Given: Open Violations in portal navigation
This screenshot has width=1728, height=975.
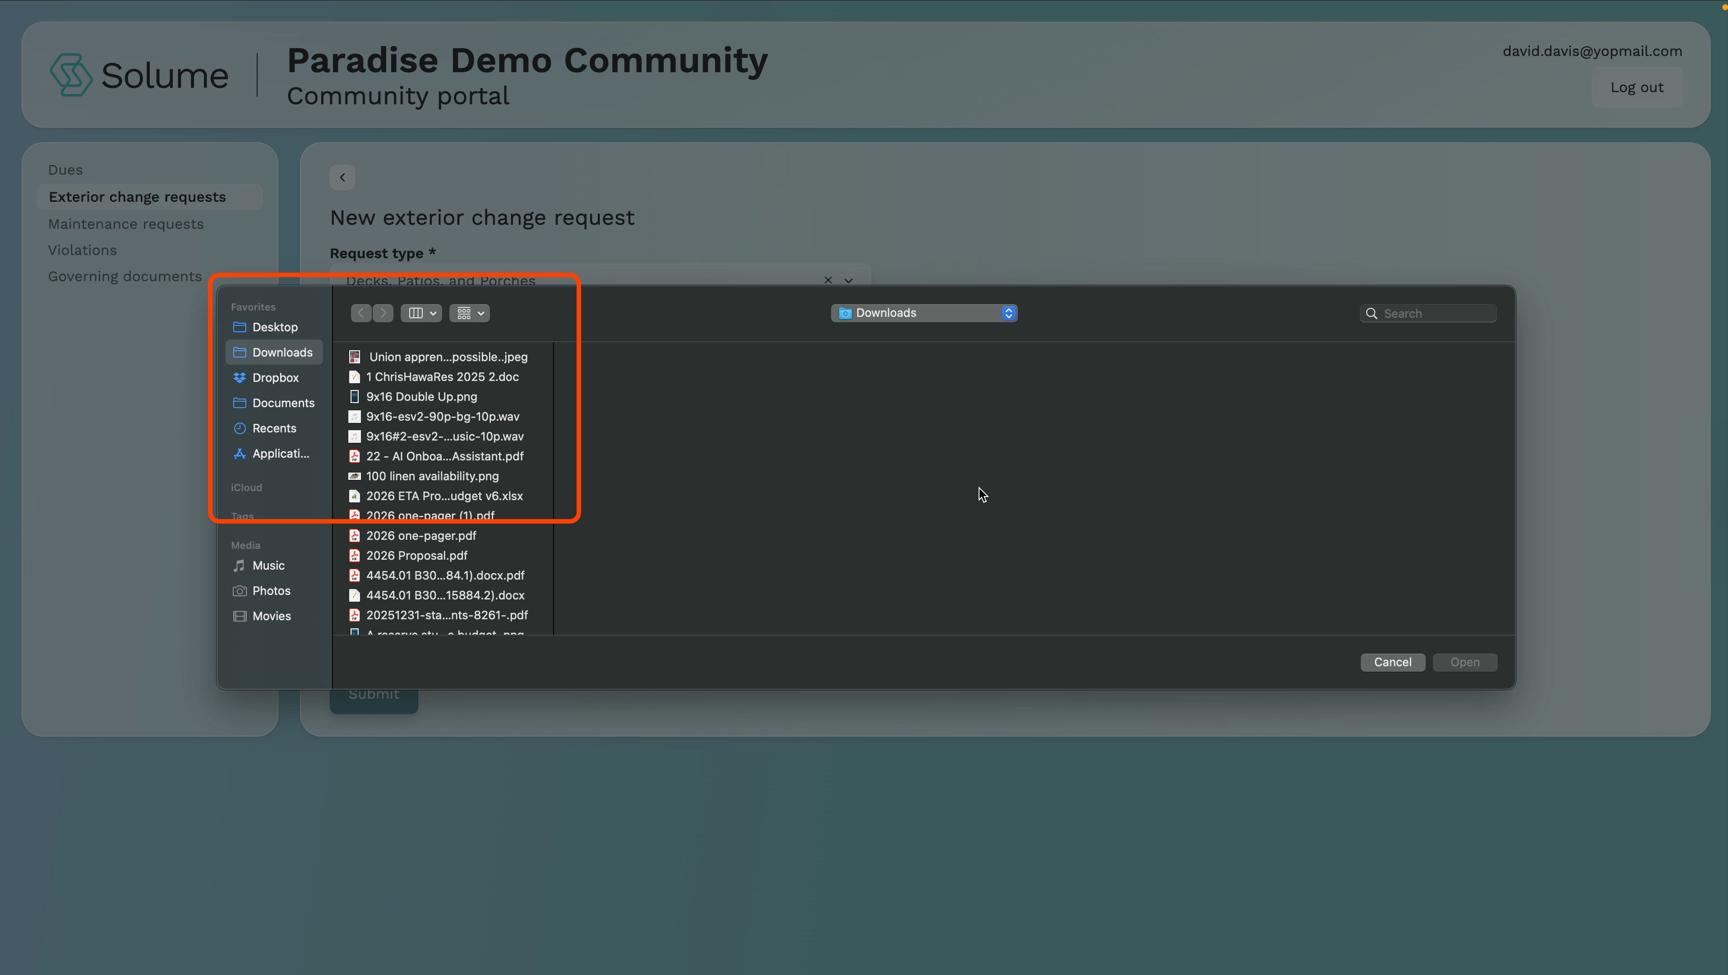Looking at the screenshot, I should click(82, 250).
